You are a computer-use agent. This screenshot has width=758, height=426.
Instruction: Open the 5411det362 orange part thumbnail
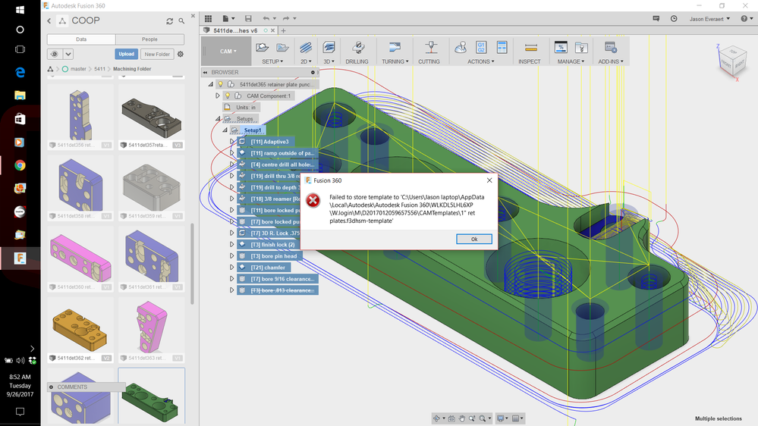click(x=80, y=328)
